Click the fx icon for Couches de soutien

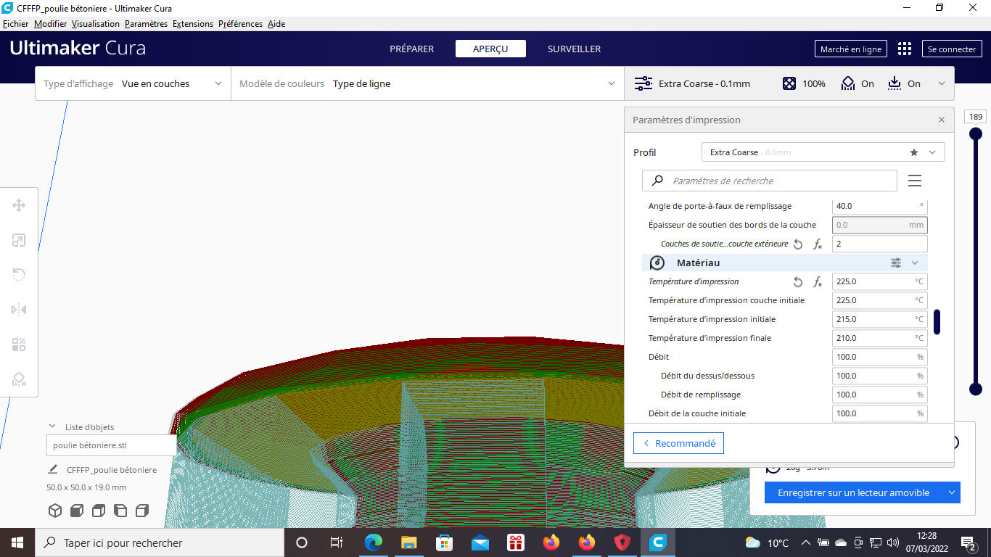[818, 244]
